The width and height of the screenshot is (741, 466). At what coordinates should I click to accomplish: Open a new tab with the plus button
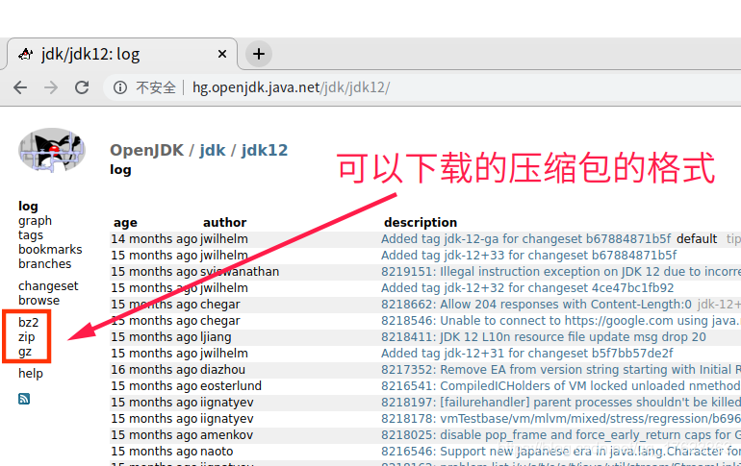tap(259, 54)
